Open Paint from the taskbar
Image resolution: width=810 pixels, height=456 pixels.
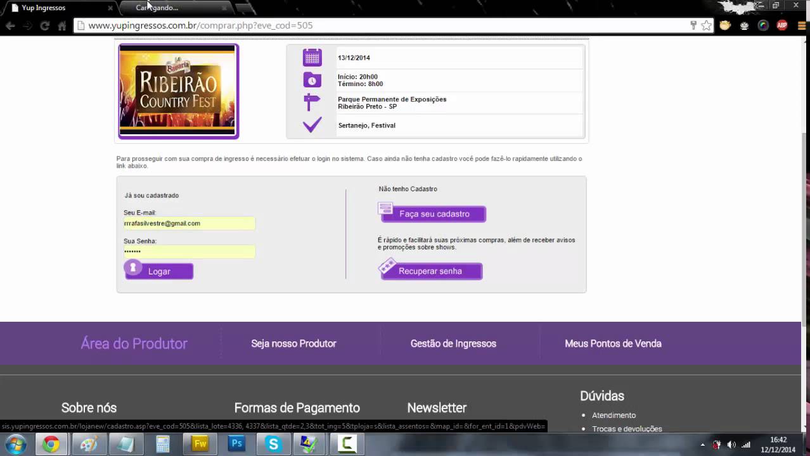click(89, 444)
